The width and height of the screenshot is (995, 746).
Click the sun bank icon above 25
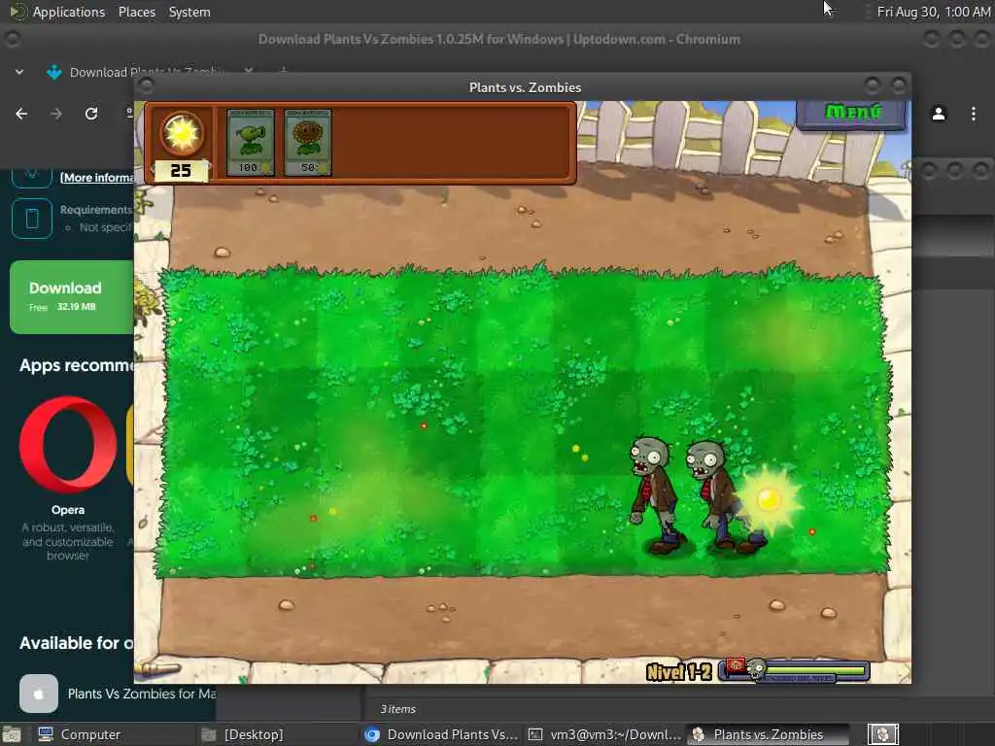pos(182,133)
